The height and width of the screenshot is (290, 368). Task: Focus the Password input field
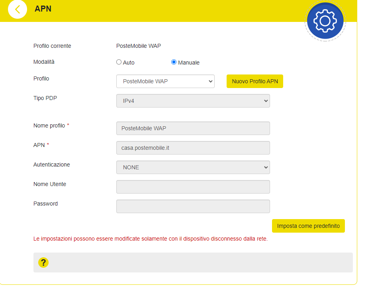(193, 206)
